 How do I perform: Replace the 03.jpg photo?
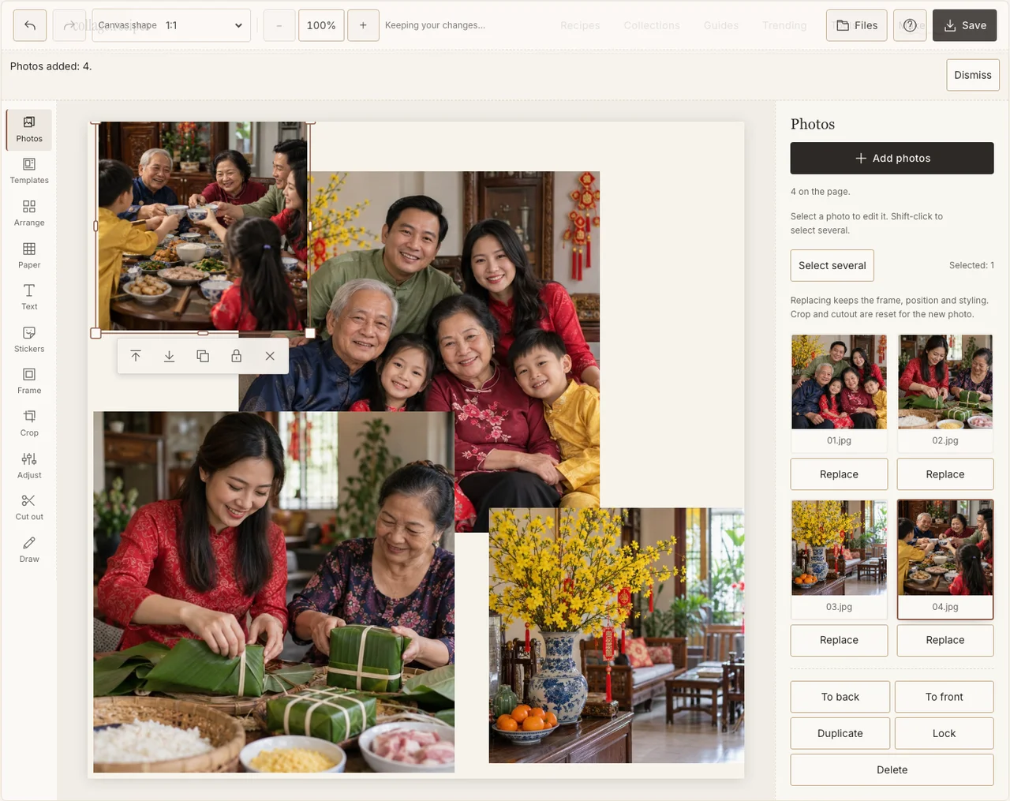[x=839, y=640]
